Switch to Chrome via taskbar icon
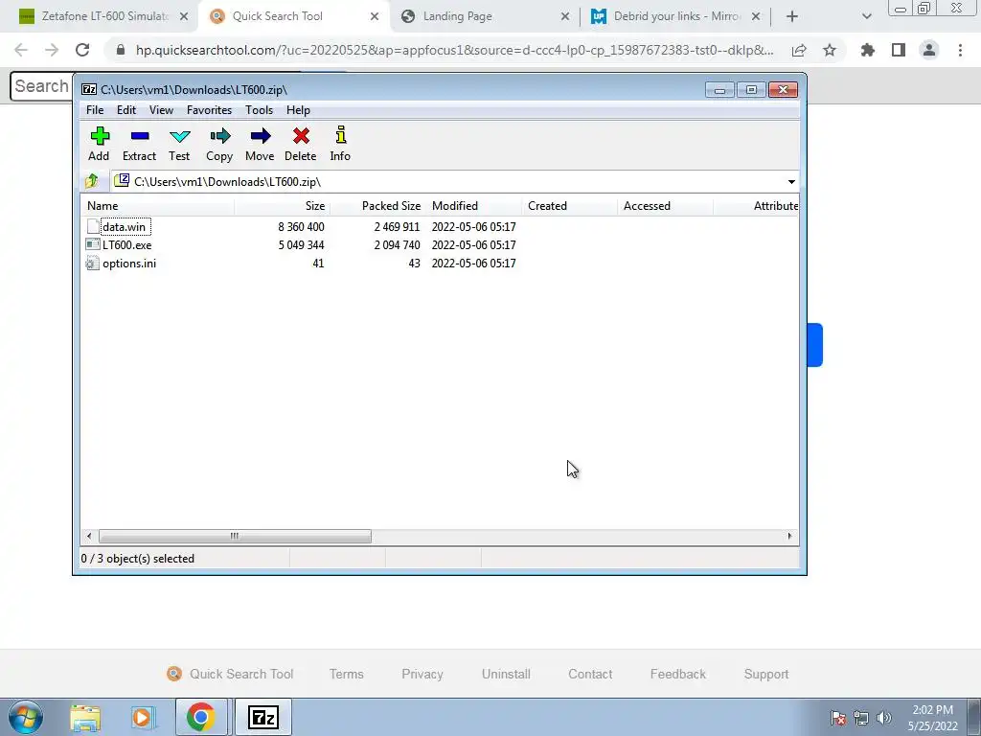981x736 pixels. coord(200,717)
